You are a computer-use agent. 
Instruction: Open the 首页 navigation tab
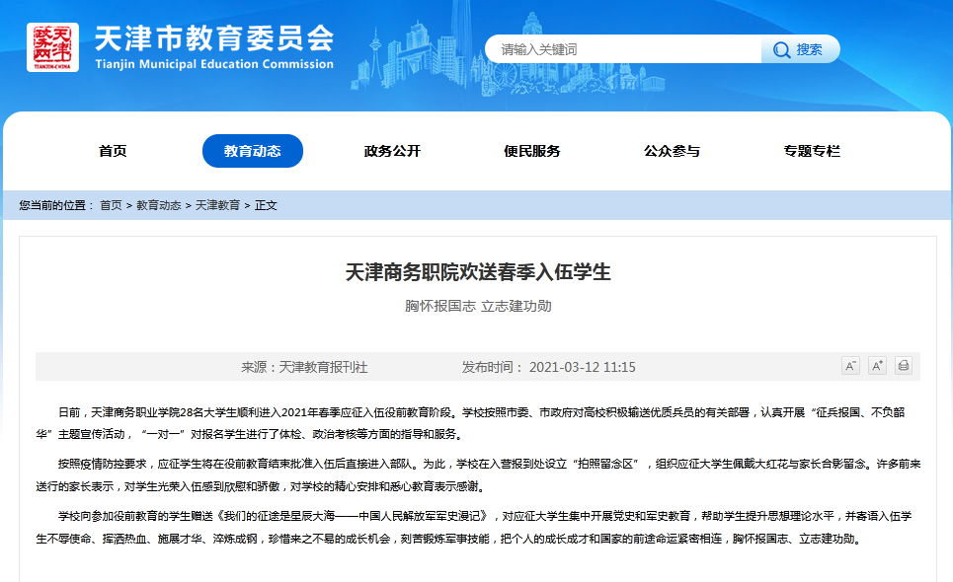[113, 151]
